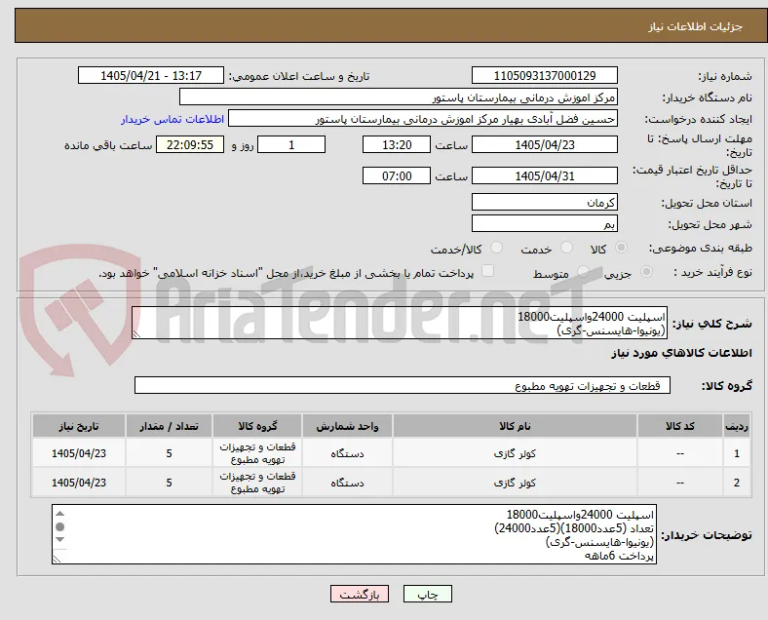Click the price validity time 07:00 field
The width and height of the screenshot is (768, 620).
click(397, 175)
